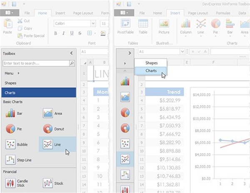Image resolution: width=250 pixels, height=193 pixels.
Task: Open the Data tab in the right window
Action: point(242,13)
